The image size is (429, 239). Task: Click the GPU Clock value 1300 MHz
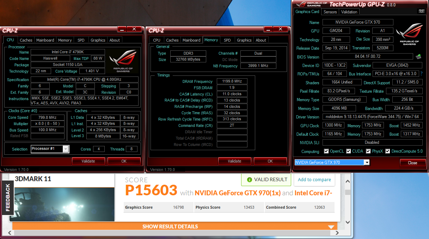333,125
